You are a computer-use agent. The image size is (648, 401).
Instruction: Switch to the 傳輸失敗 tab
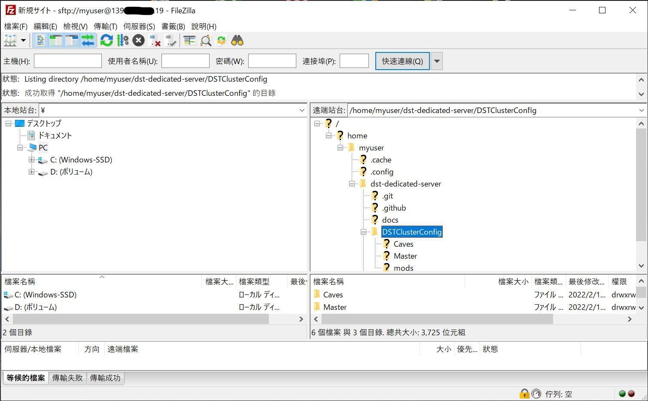click(x=67, y=378)
